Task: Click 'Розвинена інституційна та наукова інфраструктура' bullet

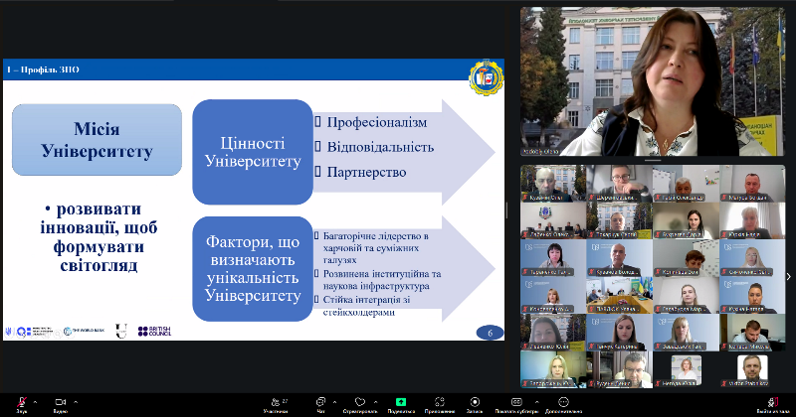Action: tap(382, 280)
